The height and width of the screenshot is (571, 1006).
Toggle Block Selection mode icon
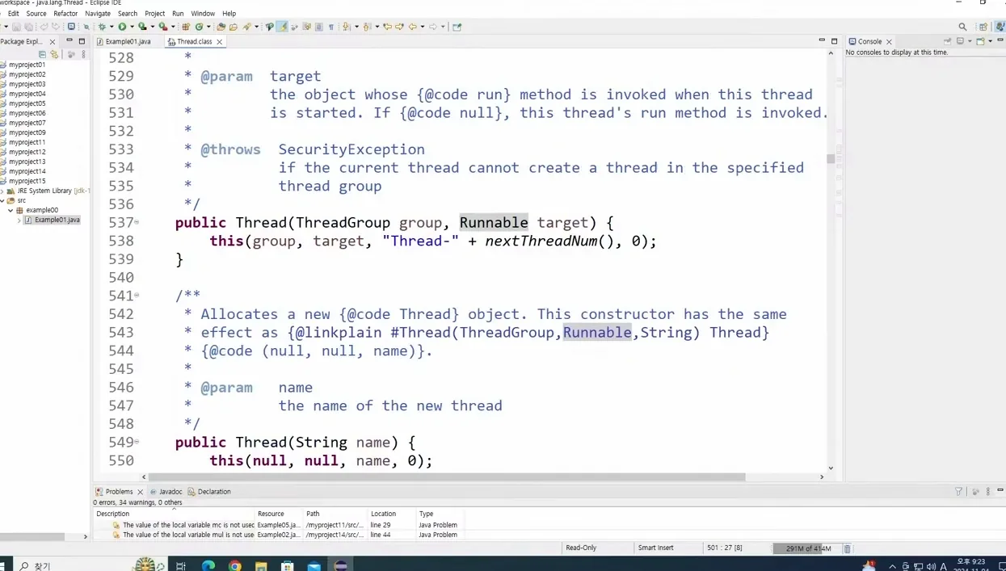click(318, 27)
